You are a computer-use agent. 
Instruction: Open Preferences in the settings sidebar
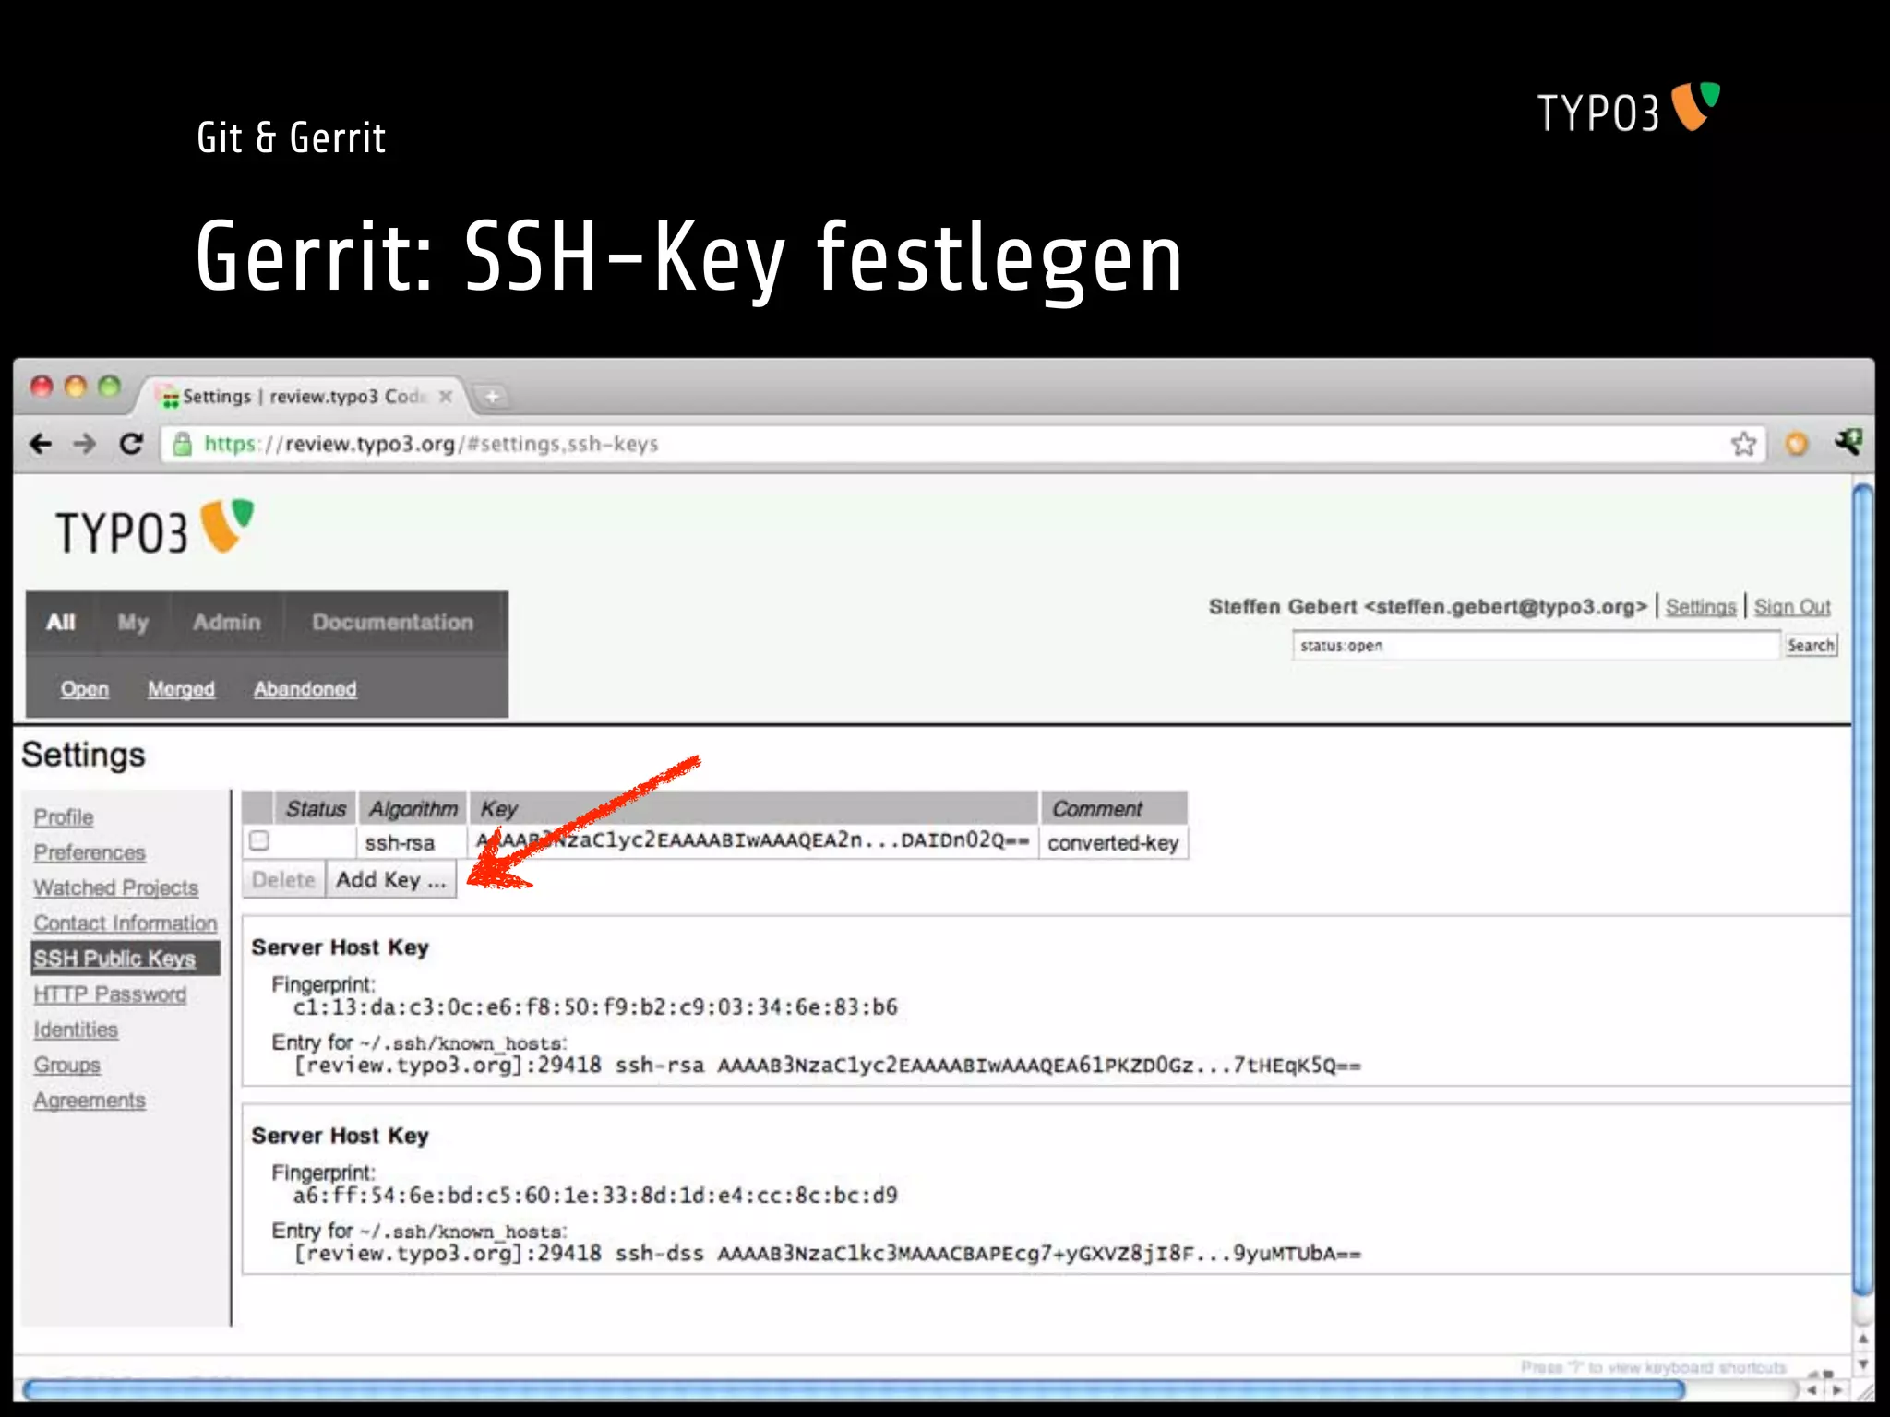90,852
